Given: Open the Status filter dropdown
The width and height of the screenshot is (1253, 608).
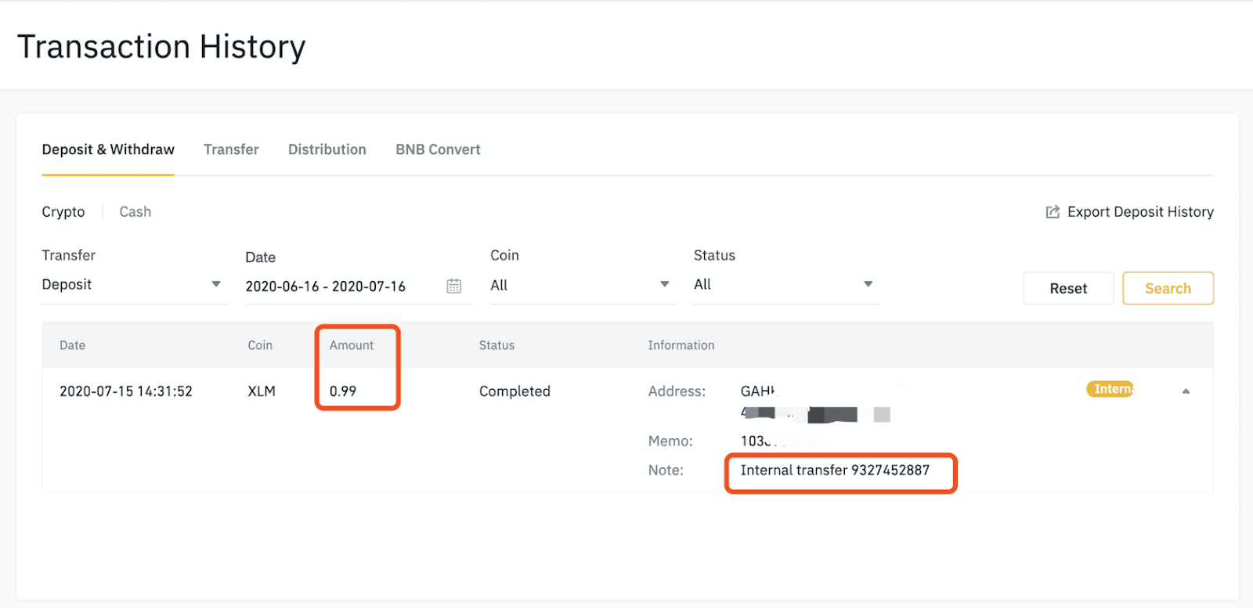Looking at the screenshot, I should click(x=786, y=285).
